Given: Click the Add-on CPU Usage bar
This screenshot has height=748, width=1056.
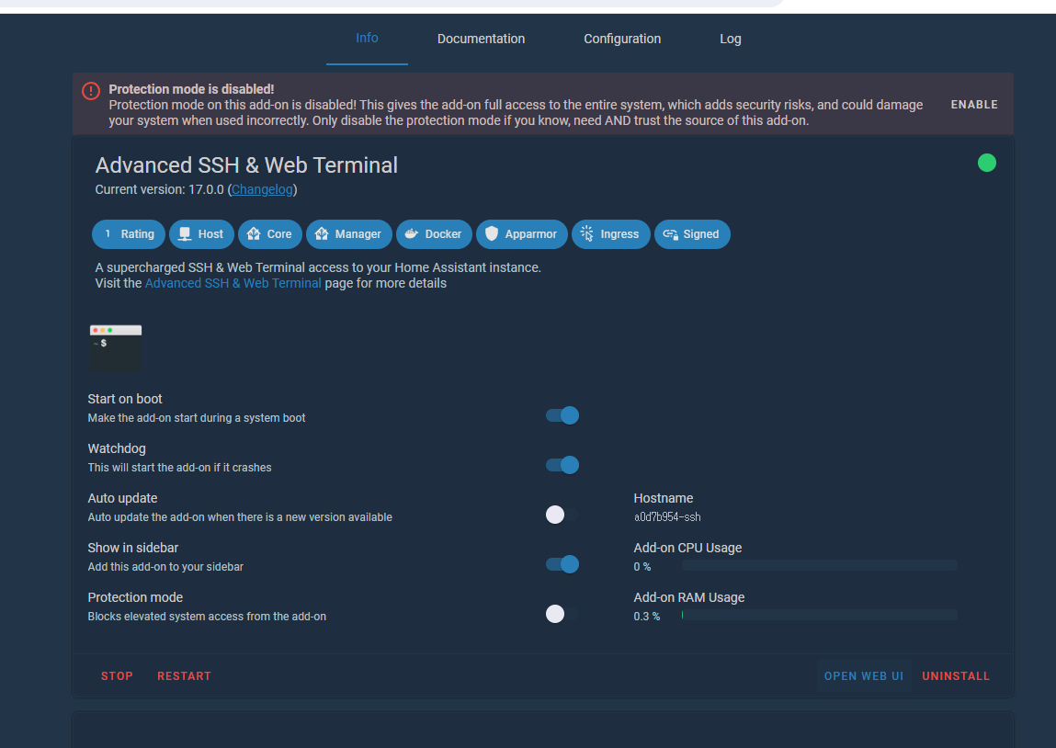Looking at the screenshot, I should pyautogui.click(x=820, y=565).
